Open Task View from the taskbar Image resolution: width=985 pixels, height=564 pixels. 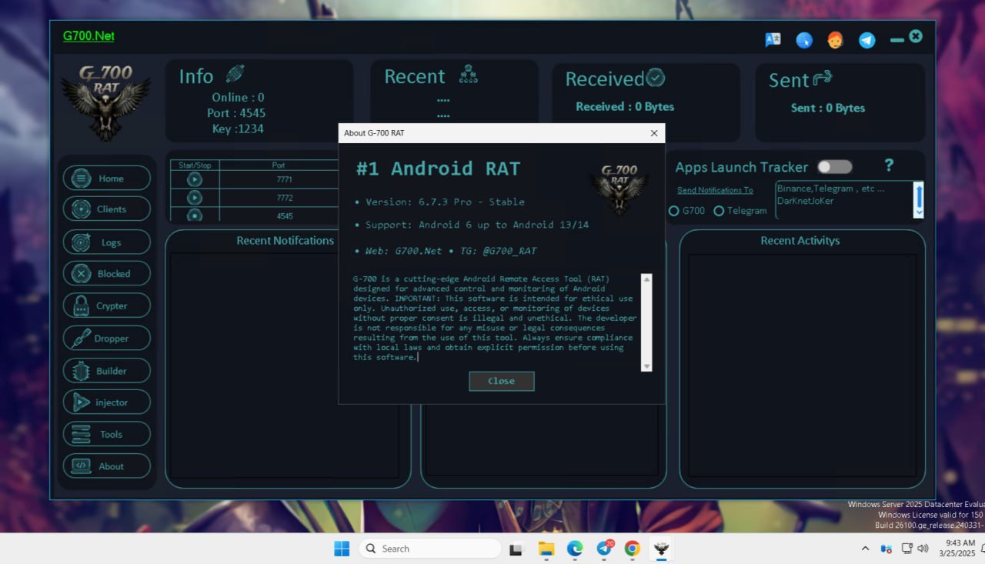point(517,549)
